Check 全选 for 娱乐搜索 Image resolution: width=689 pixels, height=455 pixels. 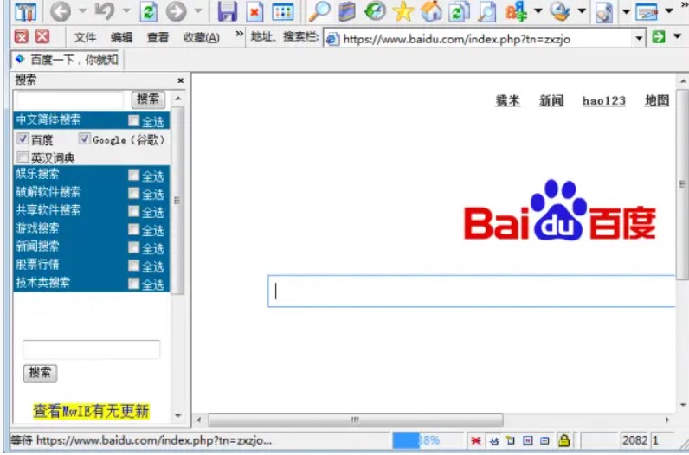(x=133, y=176)
